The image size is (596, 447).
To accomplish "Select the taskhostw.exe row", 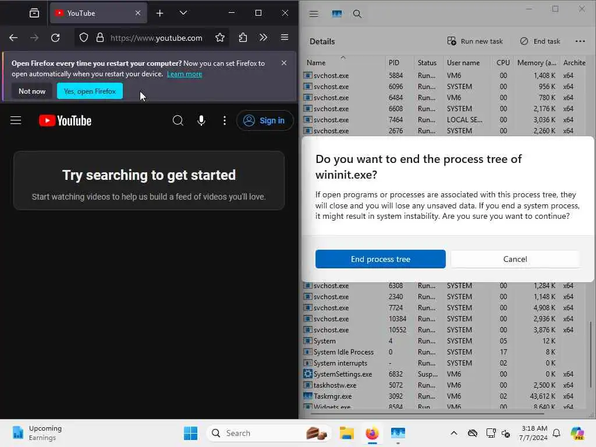I will (x=445, y=385).
